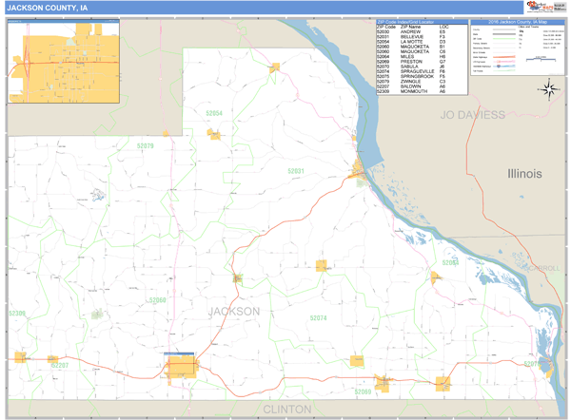Click the CARROLL county label
571x420 pixels.
click(544, 268)
